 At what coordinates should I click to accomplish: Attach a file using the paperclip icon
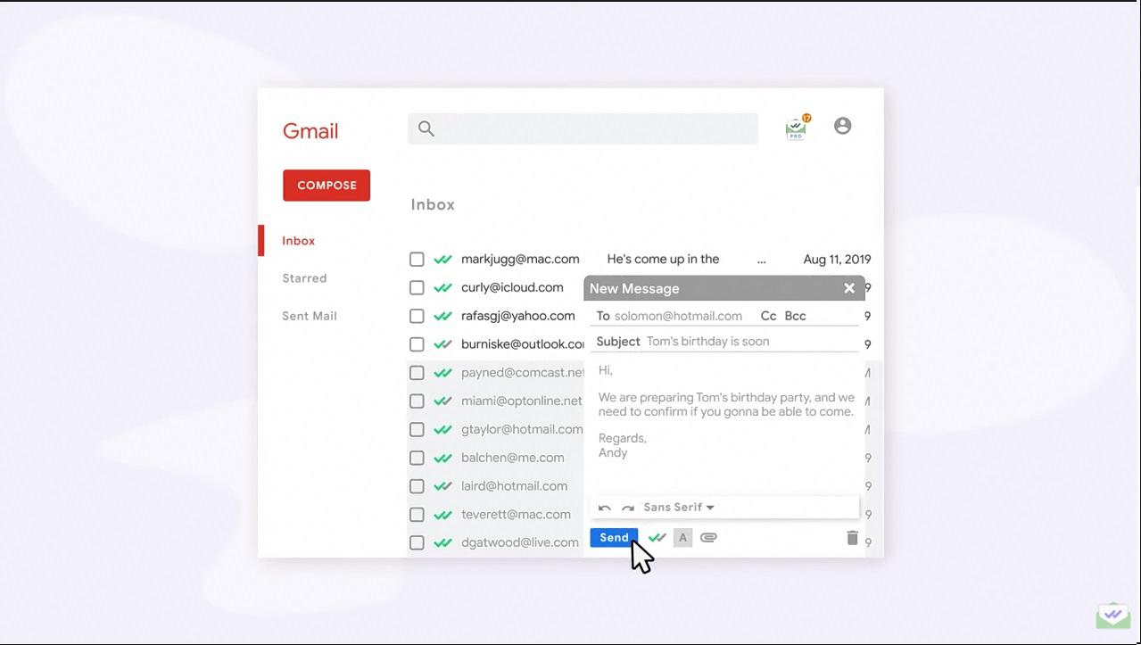[708, 537]
